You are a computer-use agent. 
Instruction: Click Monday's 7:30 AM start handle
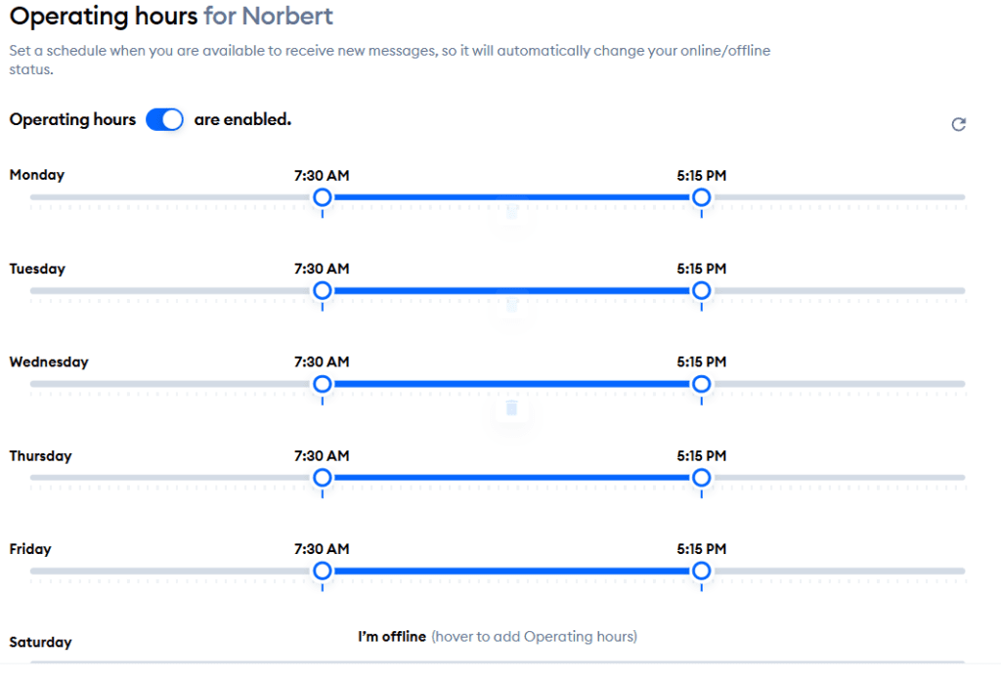point(322,197)
